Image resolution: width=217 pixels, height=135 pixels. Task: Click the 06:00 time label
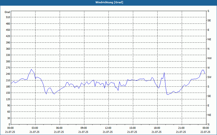(60, 128)
